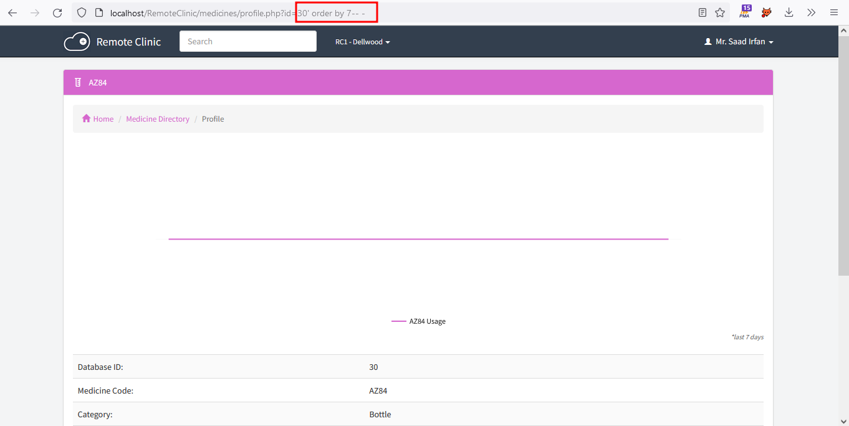Click the Remote Clinic cloud logo
The width and height of the screenshot is (849, 426).
click(x=77, y=42)
